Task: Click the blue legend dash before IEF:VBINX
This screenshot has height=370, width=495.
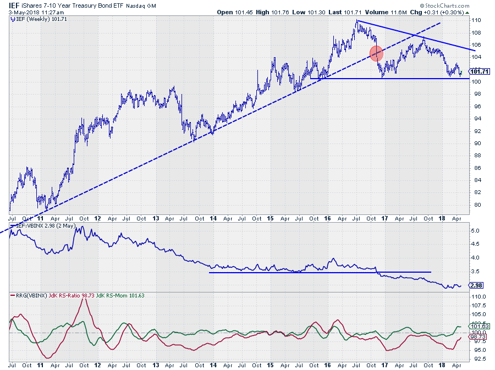Action: (13, 226)
